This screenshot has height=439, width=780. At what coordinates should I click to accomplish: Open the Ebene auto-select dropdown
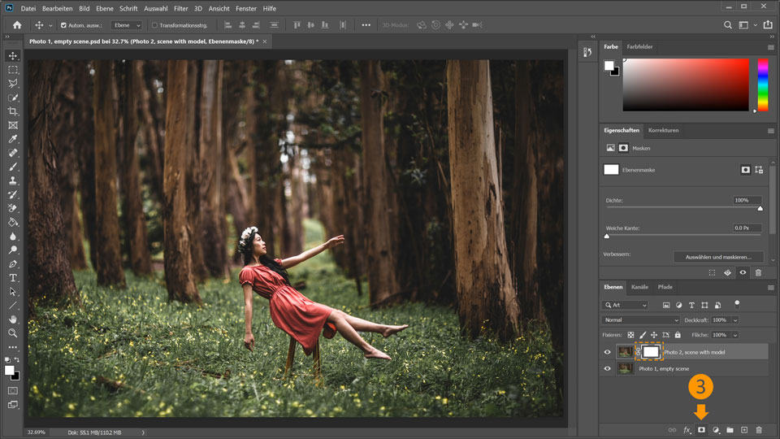point(126,25)
